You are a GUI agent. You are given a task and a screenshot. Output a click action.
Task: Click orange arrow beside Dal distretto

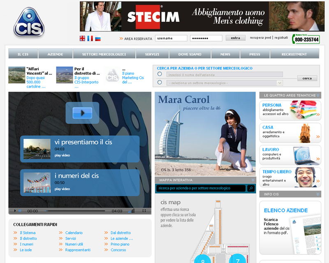pos(106,233)
